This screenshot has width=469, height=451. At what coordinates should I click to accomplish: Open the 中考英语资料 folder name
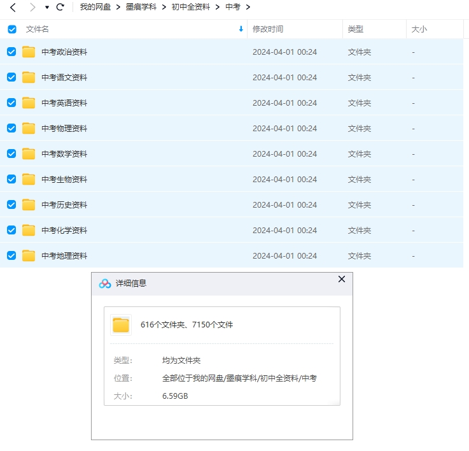(64, 103)
